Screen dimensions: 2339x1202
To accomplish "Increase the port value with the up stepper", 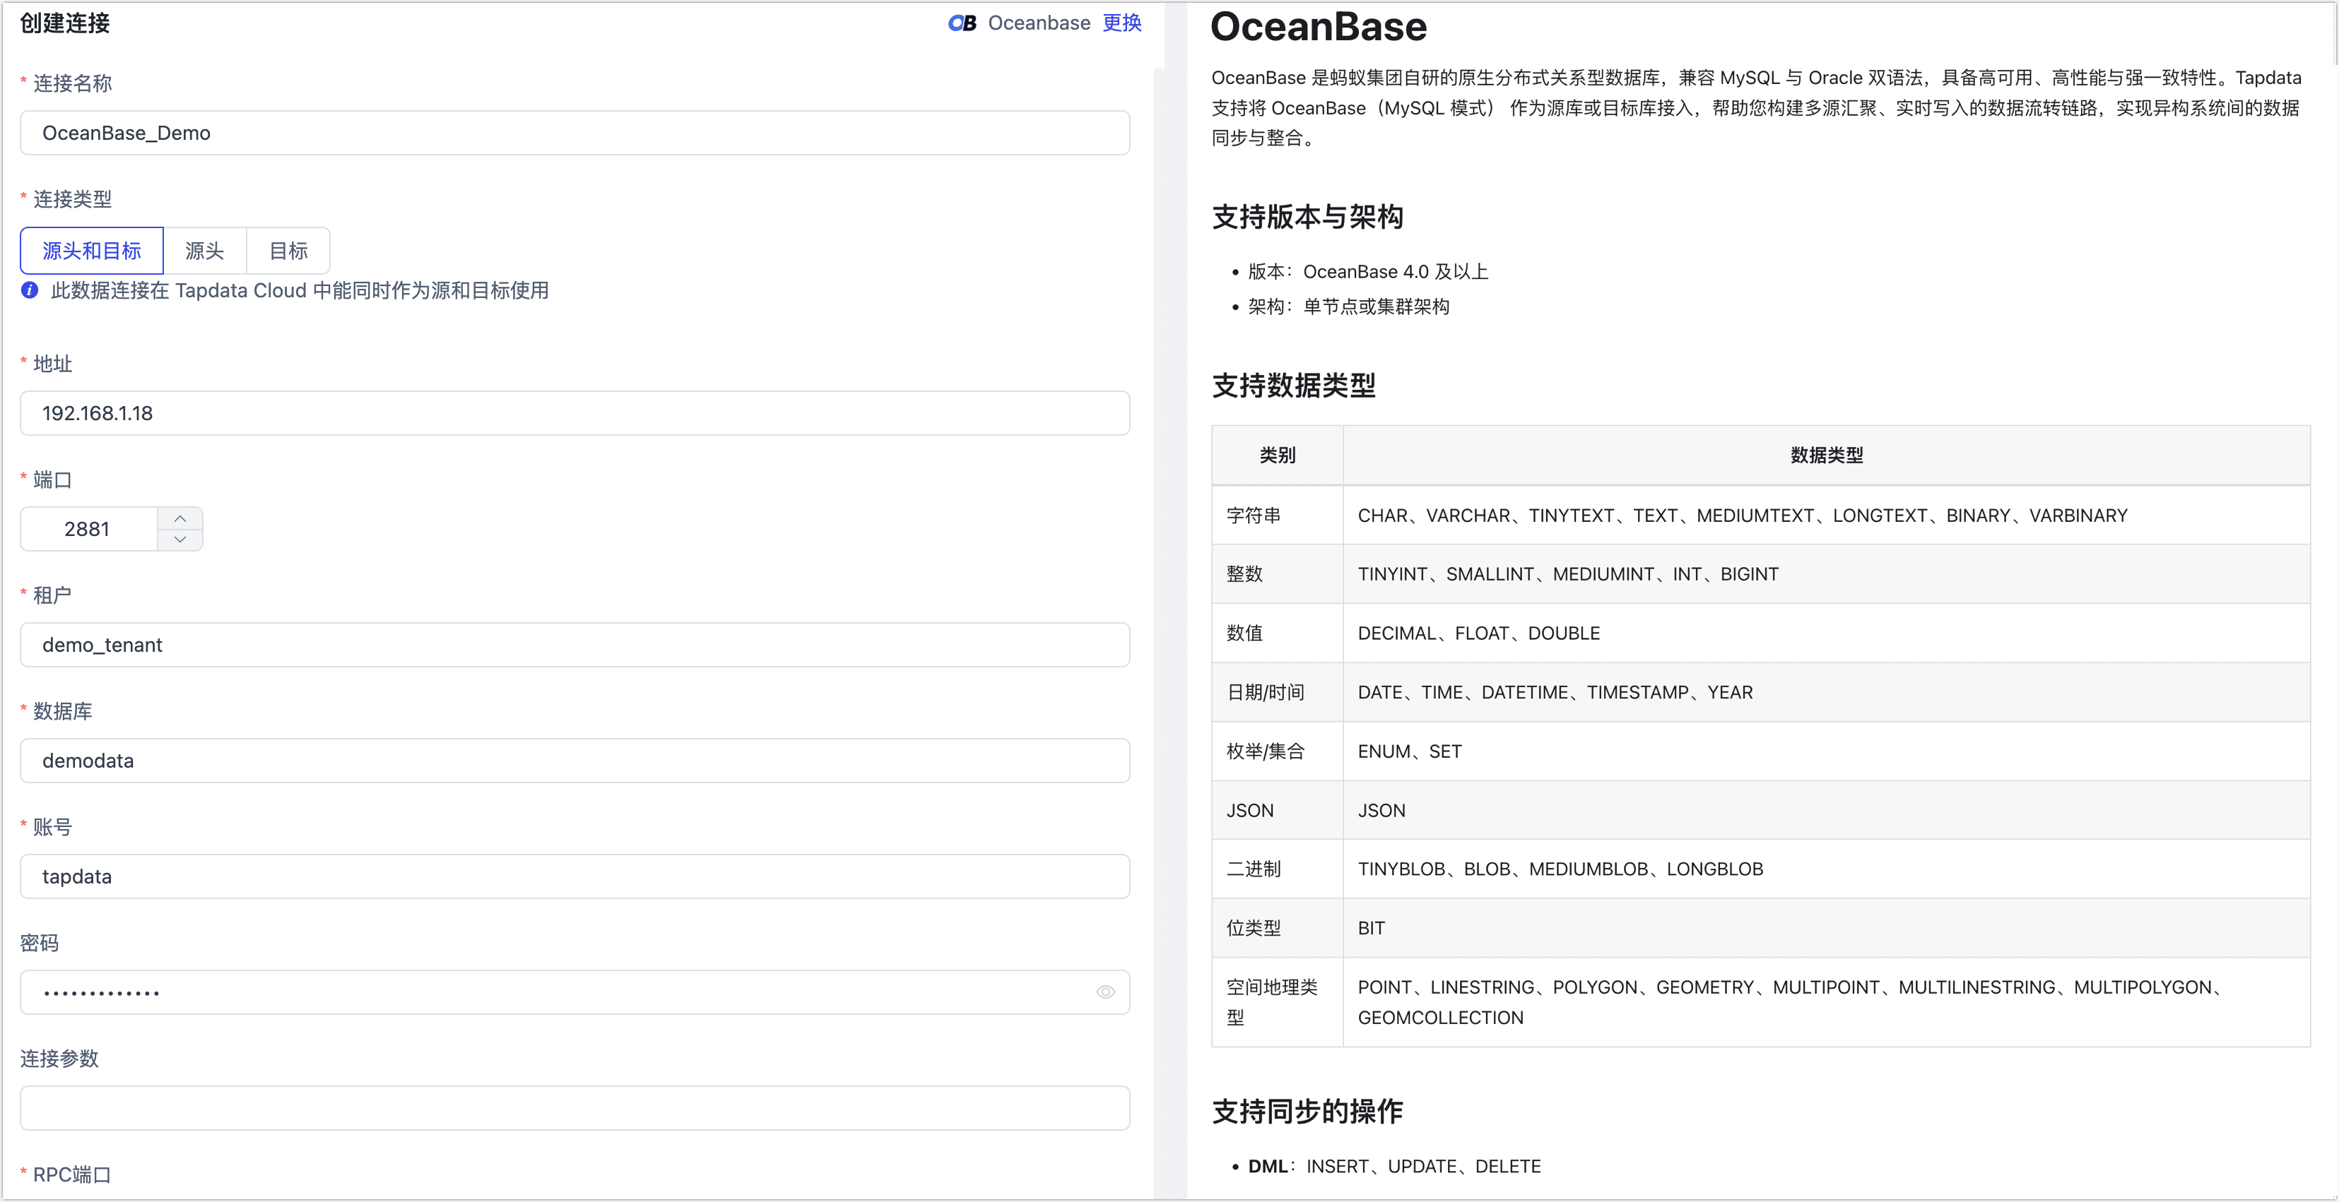I will [181, 517].
